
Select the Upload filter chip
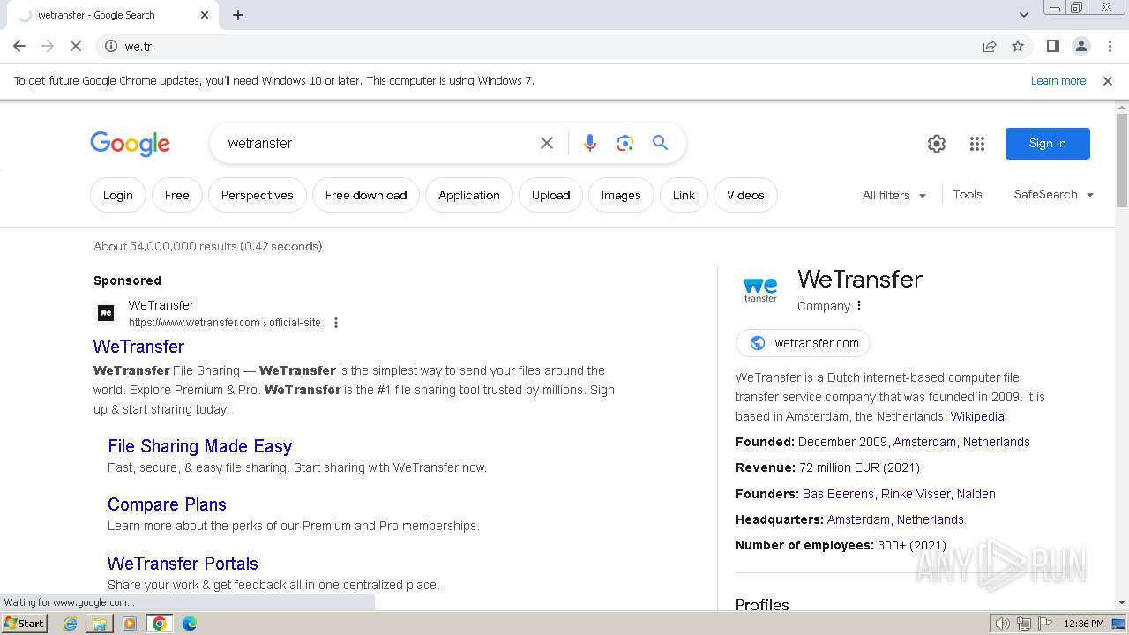click(x=551, y=195)
